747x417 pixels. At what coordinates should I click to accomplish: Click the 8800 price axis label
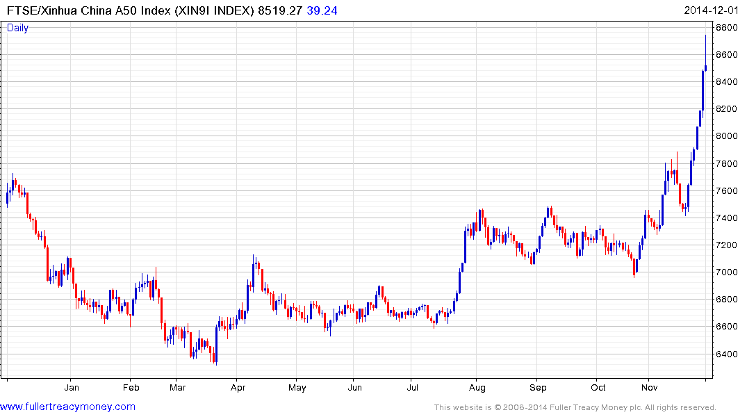[x=727, y=28]
